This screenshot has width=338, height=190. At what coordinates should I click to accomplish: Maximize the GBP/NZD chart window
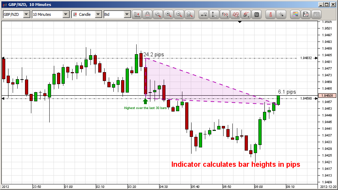[326, 5]
